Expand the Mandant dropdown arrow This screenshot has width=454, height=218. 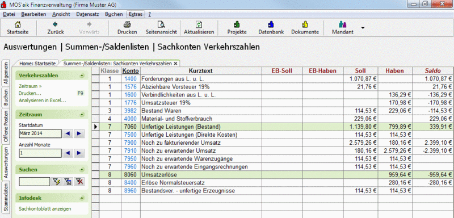363,28
